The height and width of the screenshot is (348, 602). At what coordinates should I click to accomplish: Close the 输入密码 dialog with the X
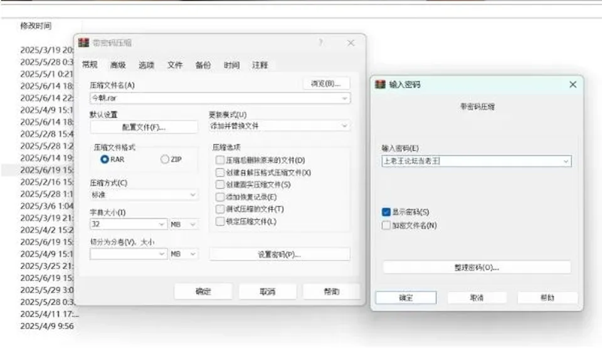tap(573, 84)
